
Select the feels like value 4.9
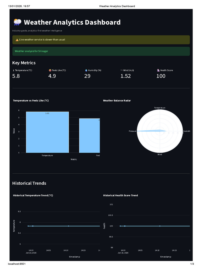[x=52, y=76]
